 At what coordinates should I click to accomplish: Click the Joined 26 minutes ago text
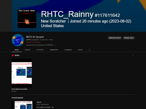101,21
